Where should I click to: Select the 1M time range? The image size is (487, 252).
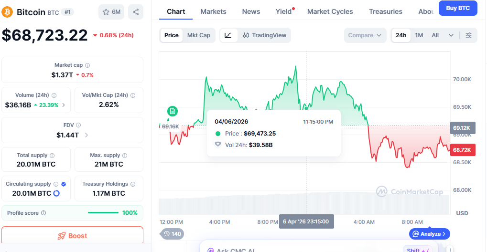419,35
